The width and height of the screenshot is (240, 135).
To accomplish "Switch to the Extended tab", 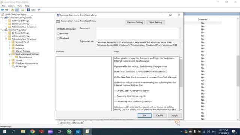I will pos(66,123).
